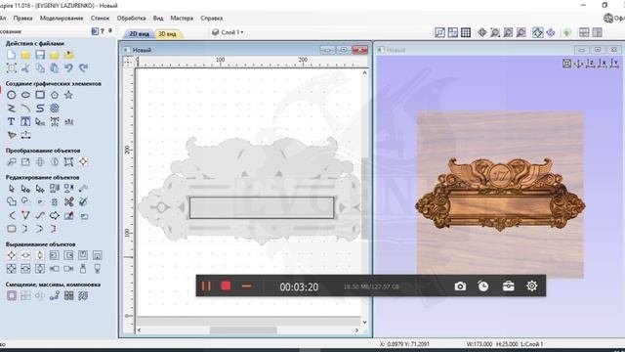
Task: Click the Offset vectors arrow icon
Action: coord(55,215)
